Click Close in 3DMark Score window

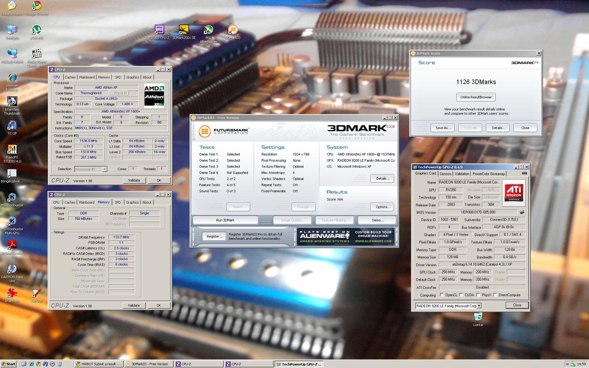(x=525, y=128)
